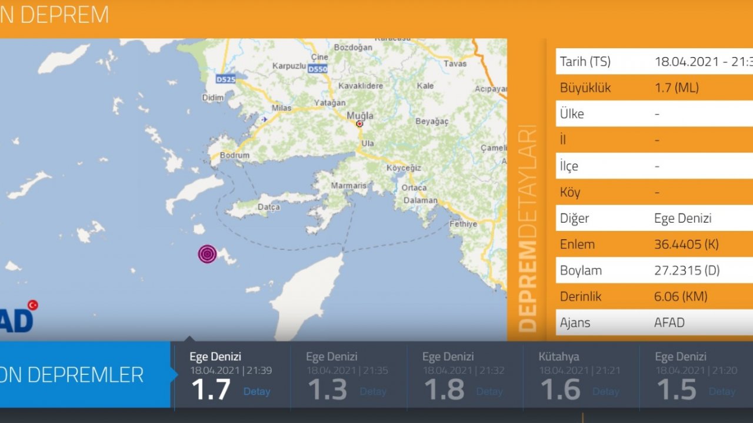Click the pointer arrow above selected earthquake

[x=189, y=339]
